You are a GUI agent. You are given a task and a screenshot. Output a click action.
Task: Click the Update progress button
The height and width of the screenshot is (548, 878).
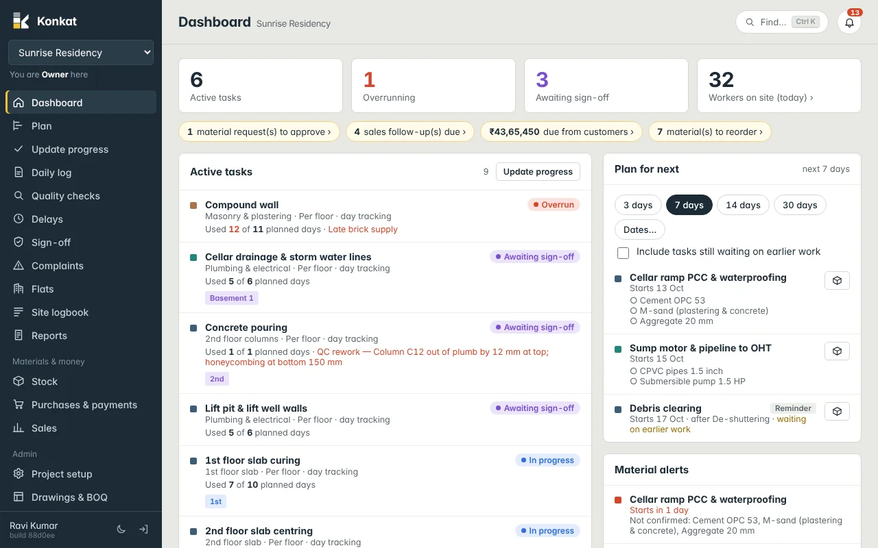point(538,172)
